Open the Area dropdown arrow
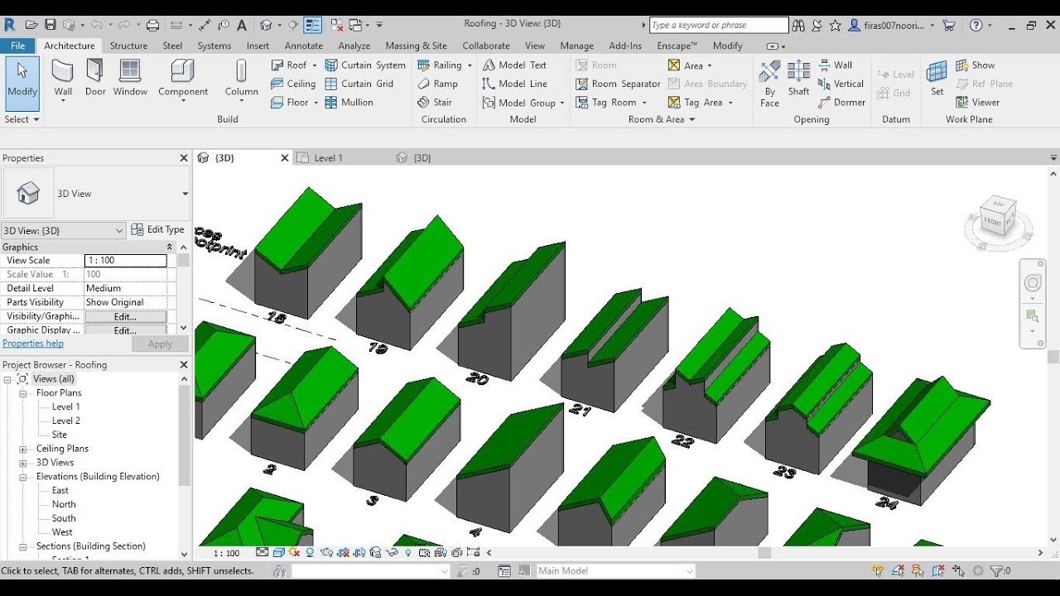Viewport: 1060px width, 596px height. 710,65
